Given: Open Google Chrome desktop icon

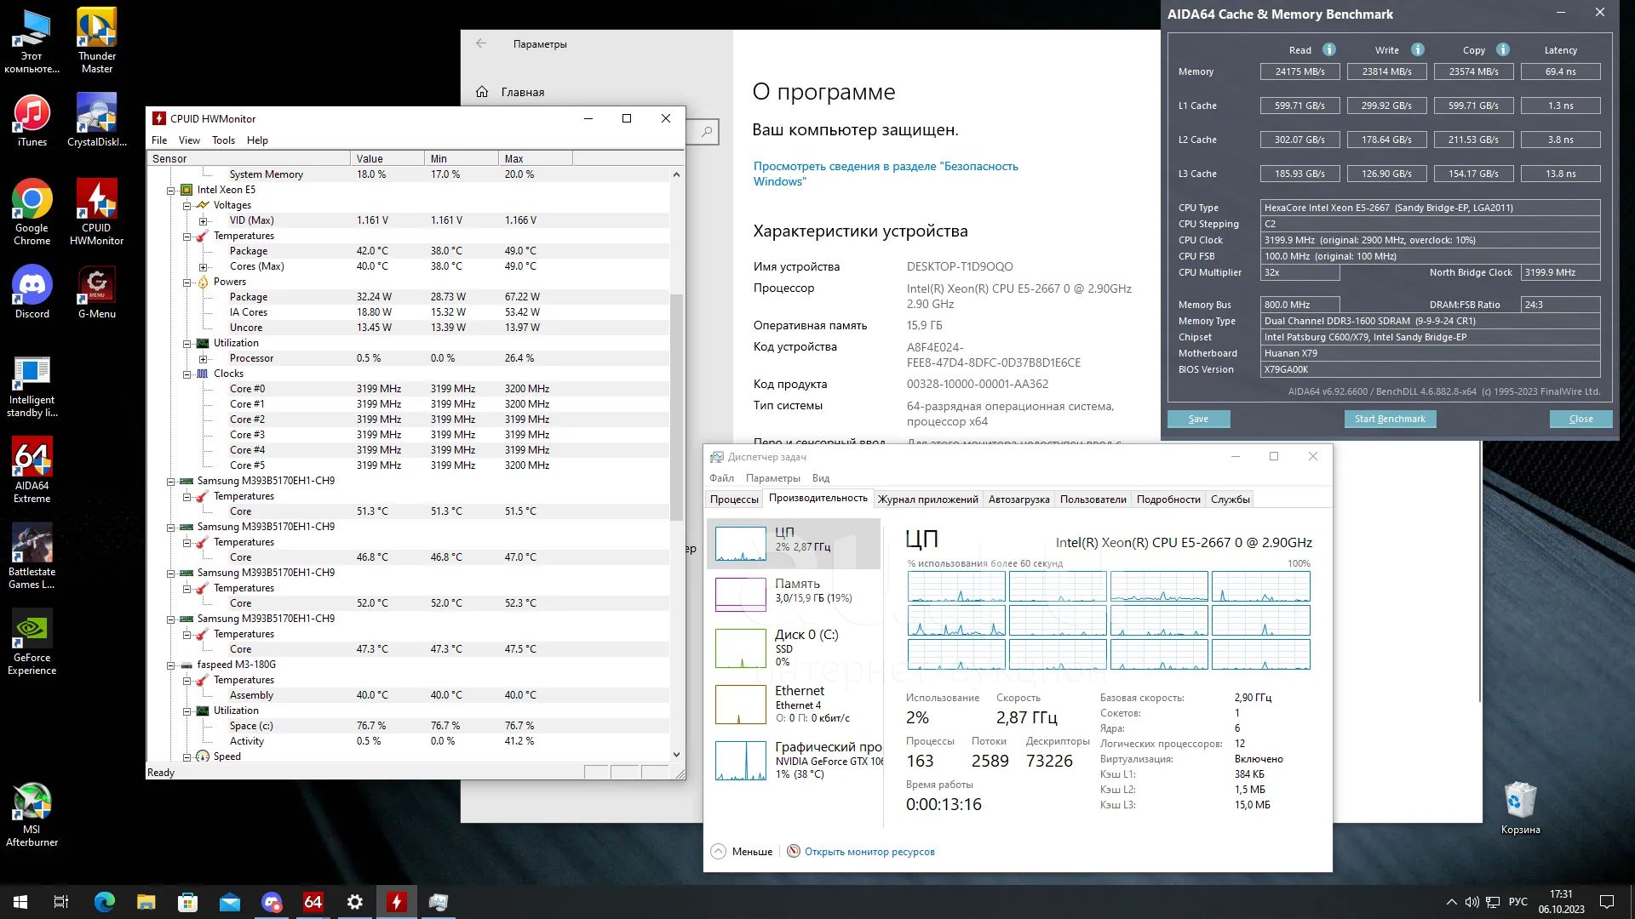Looking at the screenshot, I should coord(32,213).
